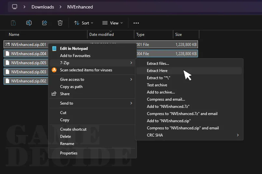Expand the Send to submenu arrow
This screenshot has width=262, height=174.
(131, 103)
